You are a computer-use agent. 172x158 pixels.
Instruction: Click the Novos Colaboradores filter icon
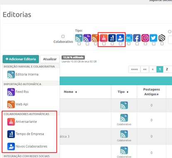120,38
